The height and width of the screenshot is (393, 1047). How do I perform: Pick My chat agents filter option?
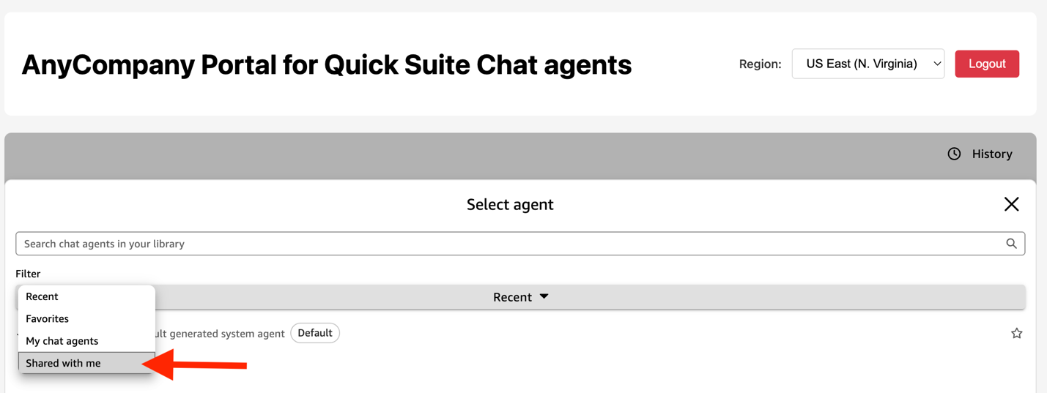click(x=62, y=341)
